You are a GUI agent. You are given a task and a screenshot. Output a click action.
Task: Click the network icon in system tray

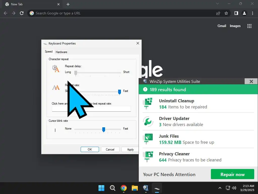pos(228,188)
